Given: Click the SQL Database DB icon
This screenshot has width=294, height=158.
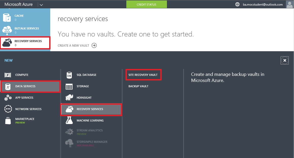Looking at the screenshot, I should click(x=69, y=75).
